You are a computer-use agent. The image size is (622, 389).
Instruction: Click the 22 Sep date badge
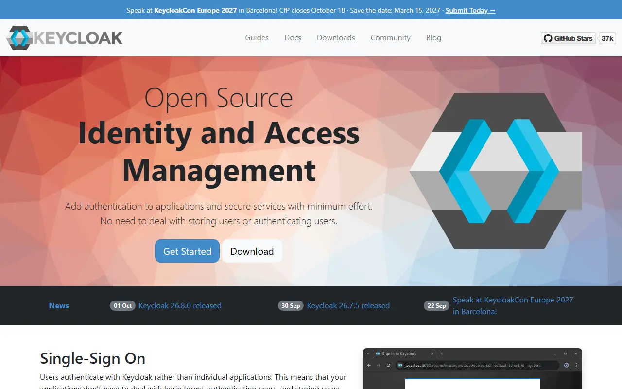437,306
